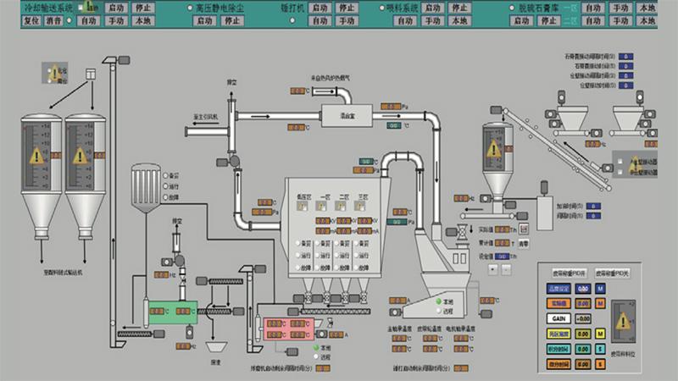Screen dimensions: 678x381
Task: Toggle the upper 仓壁振动器 checkbox
Action: (x=620, y=161)
